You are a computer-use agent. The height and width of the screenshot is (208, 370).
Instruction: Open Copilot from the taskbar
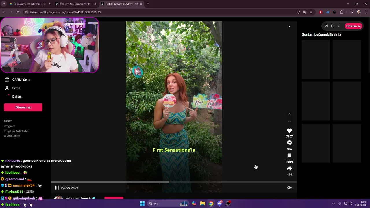(194, 203)
